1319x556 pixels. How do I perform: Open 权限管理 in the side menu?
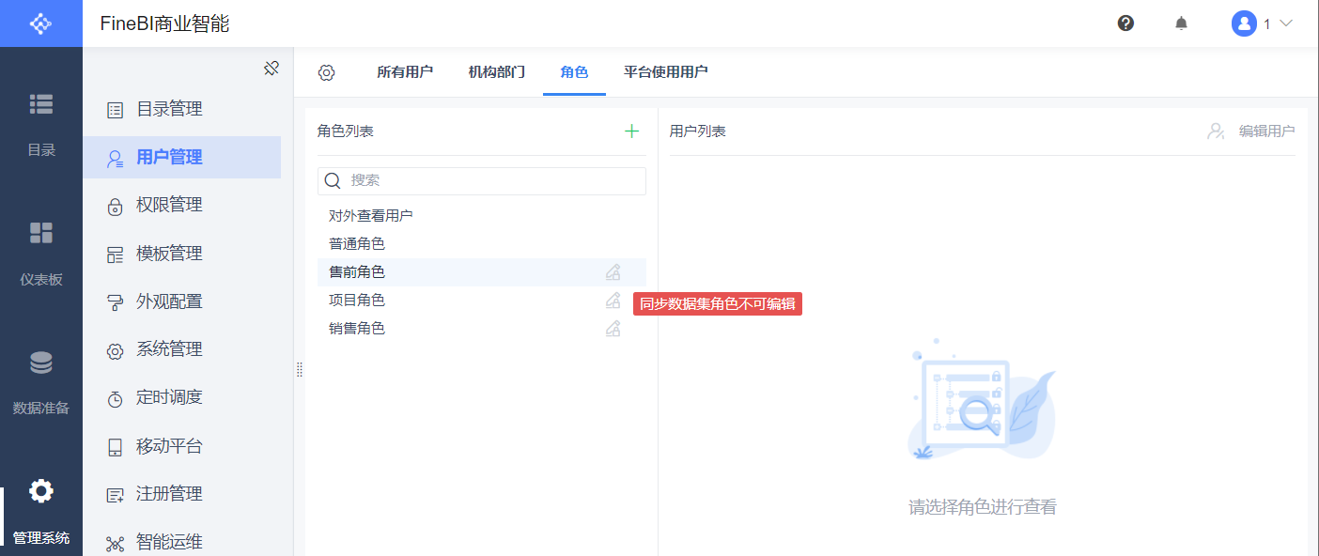tap(169, 205)
